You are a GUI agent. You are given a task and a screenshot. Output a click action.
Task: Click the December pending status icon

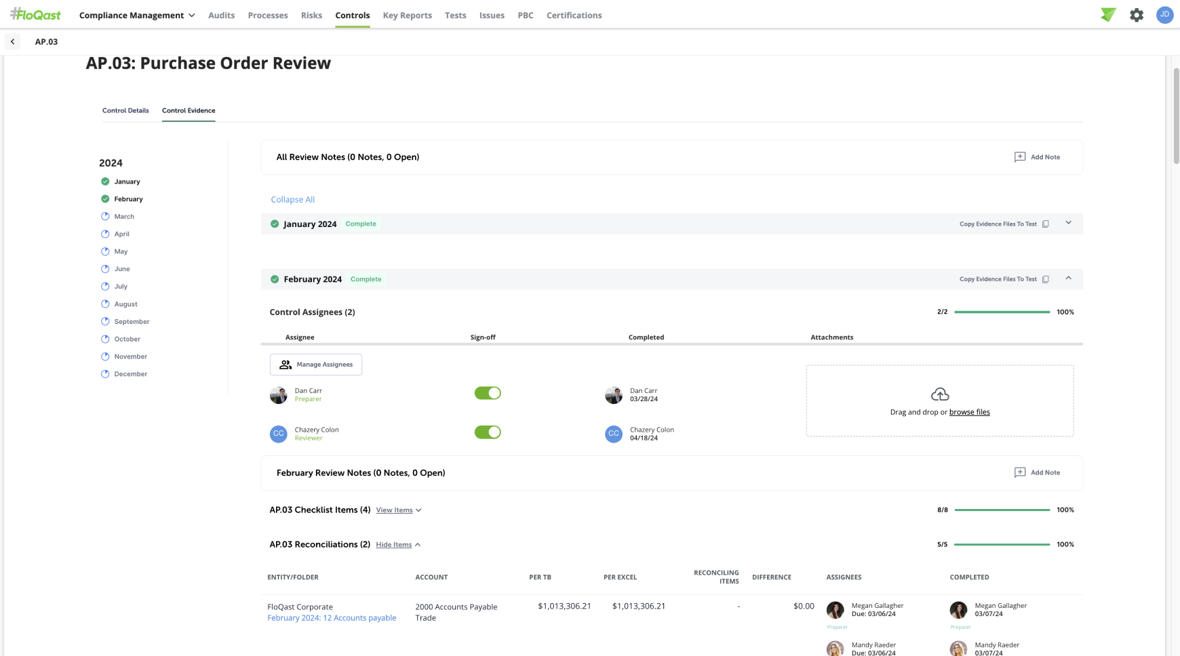tap(105, 374)
